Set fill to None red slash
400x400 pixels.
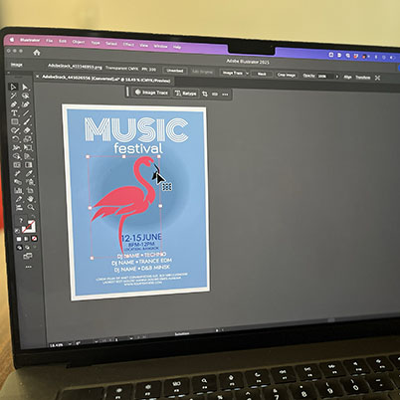coord(34,239)
